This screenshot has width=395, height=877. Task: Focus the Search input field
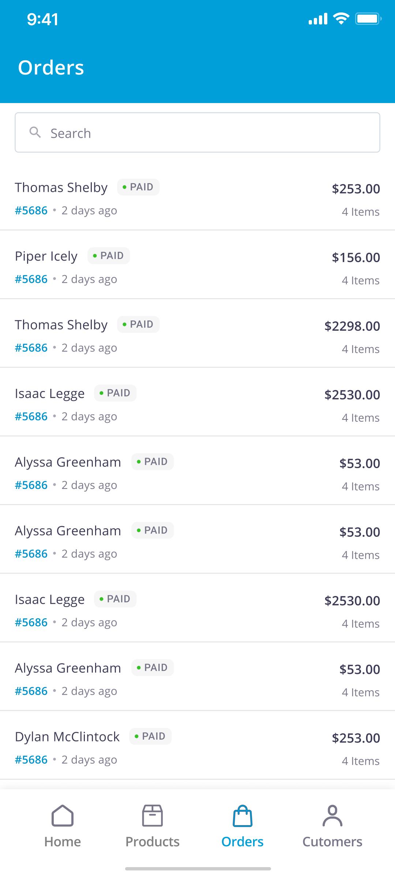[x=197, y=132]
